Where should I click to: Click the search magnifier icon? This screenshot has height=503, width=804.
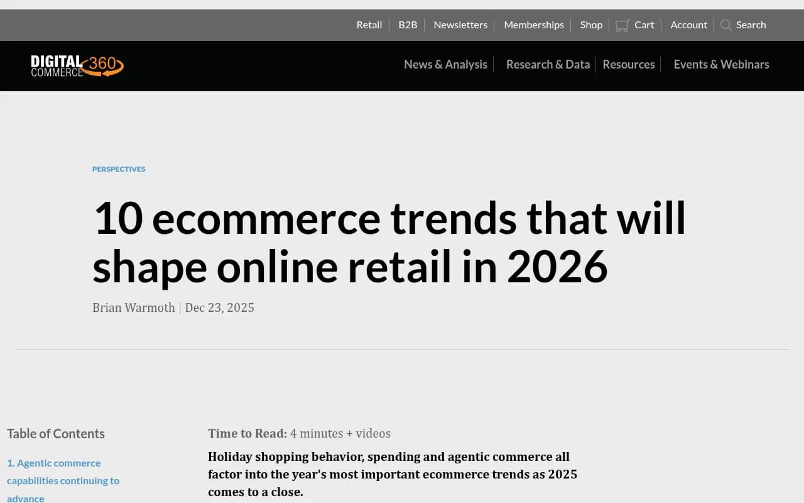(x=726, y=25)
